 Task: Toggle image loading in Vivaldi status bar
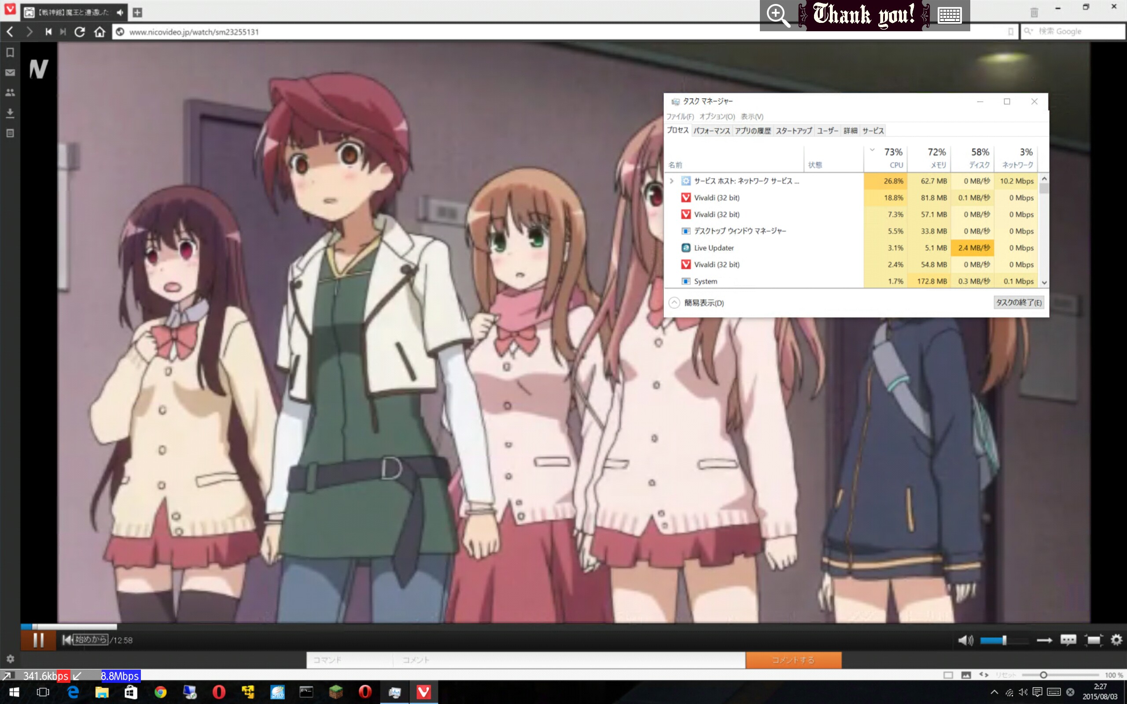point(966,675)
